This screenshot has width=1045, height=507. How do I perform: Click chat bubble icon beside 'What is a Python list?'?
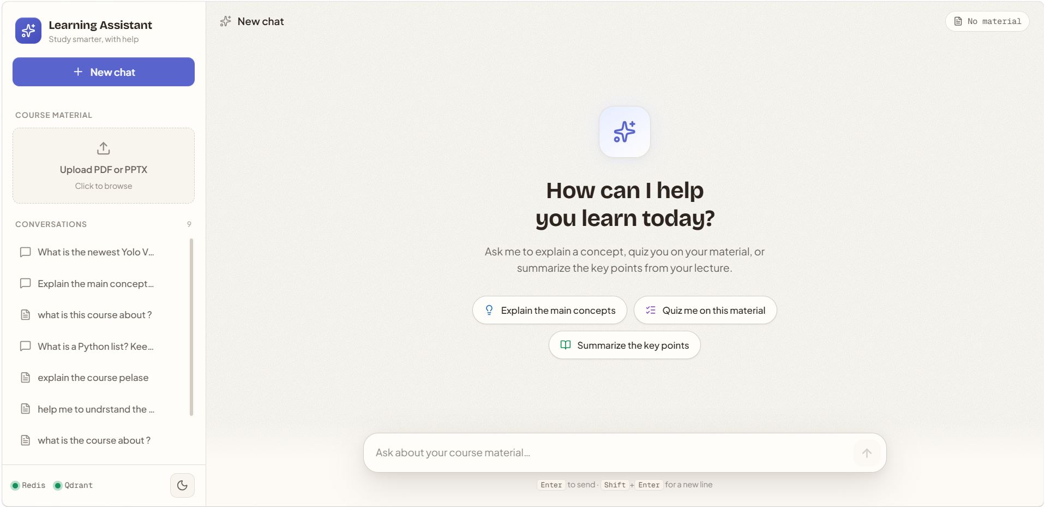pyautogui.click(x=25, y=347)
